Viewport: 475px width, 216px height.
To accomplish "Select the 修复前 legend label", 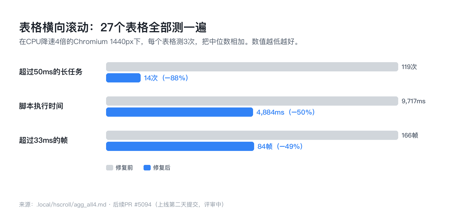I will pyautogui.click(x=124, y=168).
